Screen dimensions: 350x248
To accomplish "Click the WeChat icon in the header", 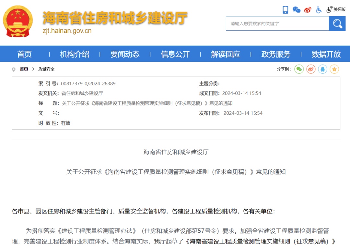I will 297,10.
